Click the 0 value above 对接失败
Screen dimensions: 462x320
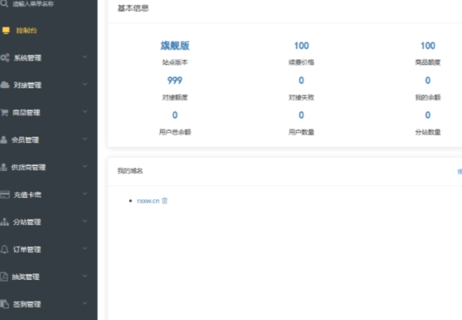click(301, 80)
